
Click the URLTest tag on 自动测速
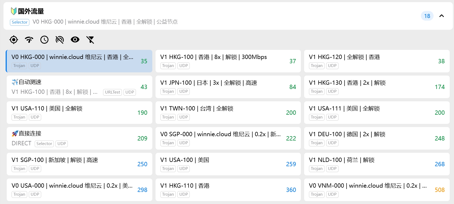(x=112, y=92)
